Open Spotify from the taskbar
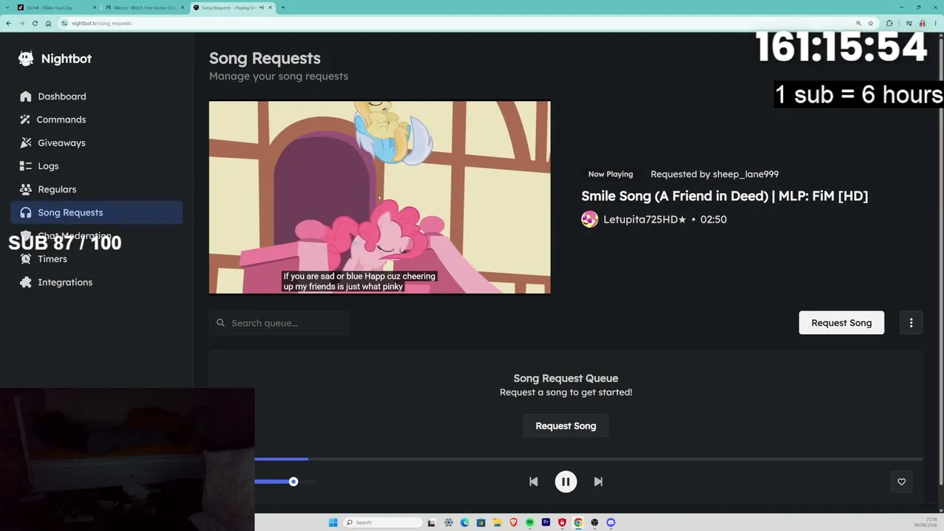 click(x=530, y=523)
